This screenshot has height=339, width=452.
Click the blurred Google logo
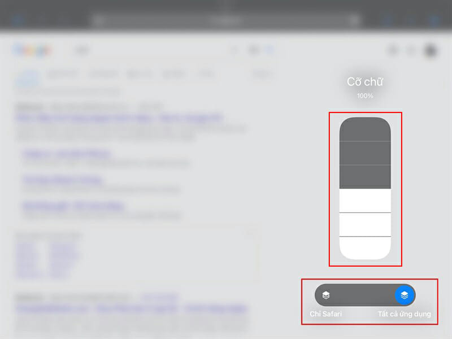[x=33, y=50]
